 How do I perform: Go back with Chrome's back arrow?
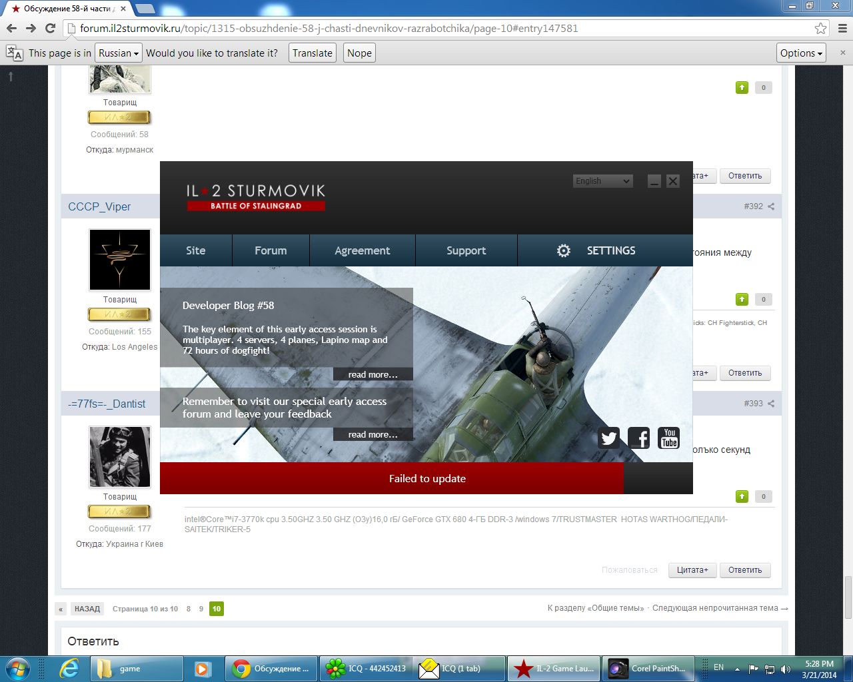tap(11, 28)
